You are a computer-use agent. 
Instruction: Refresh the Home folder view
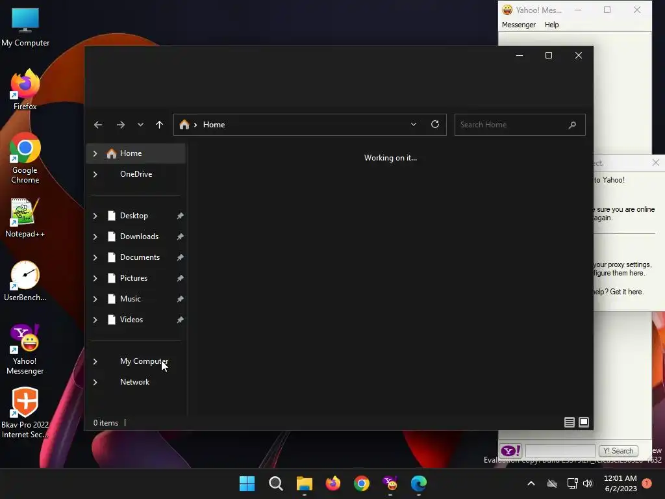click(435, 124)
